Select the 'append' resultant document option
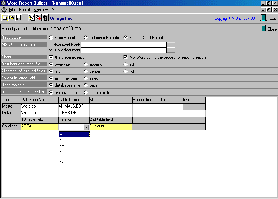The width and height of the screenshot is (278, 199). pyautogui.click(x=86, y=64)
